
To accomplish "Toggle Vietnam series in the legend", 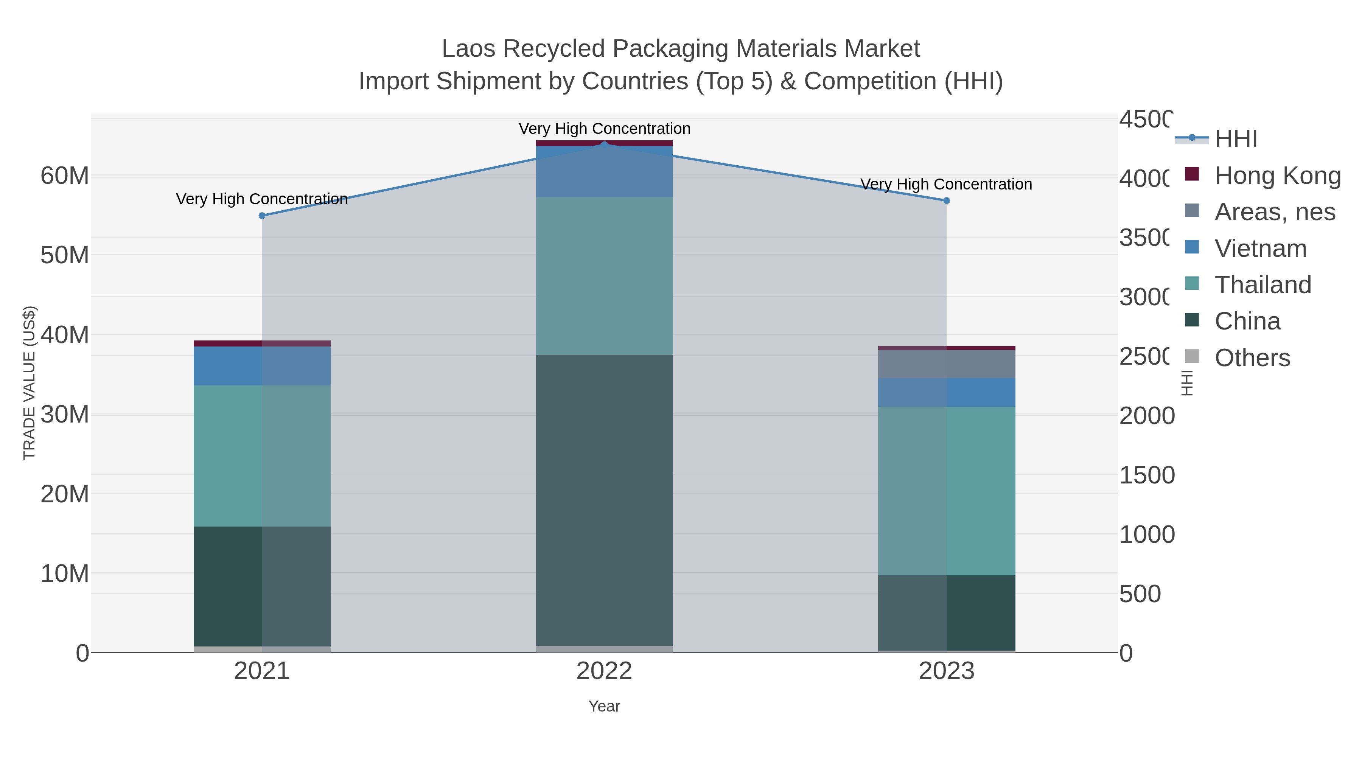I will (x=1246, y=249).
